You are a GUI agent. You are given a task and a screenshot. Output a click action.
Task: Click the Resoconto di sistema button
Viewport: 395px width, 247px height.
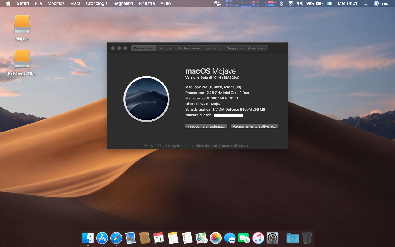206,126
